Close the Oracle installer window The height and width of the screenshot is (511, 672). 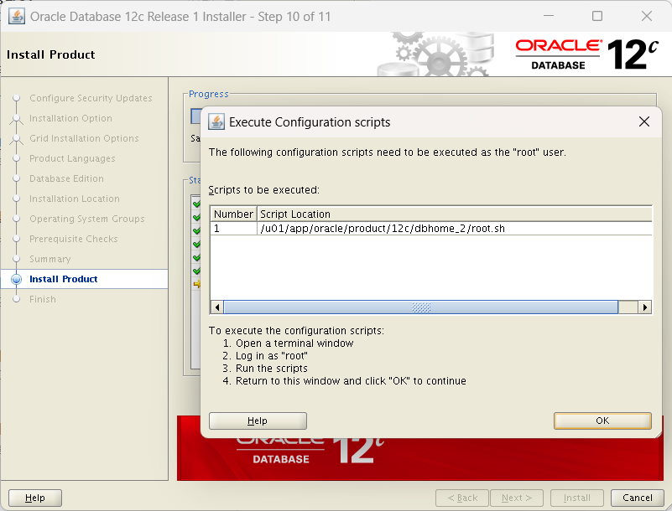(647, 16)
